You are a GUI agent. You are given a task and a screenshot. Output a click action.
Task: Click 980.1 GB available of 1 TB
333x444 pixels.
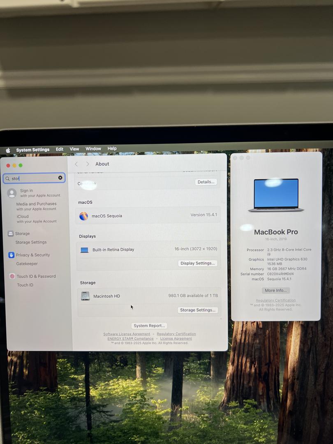193,295
